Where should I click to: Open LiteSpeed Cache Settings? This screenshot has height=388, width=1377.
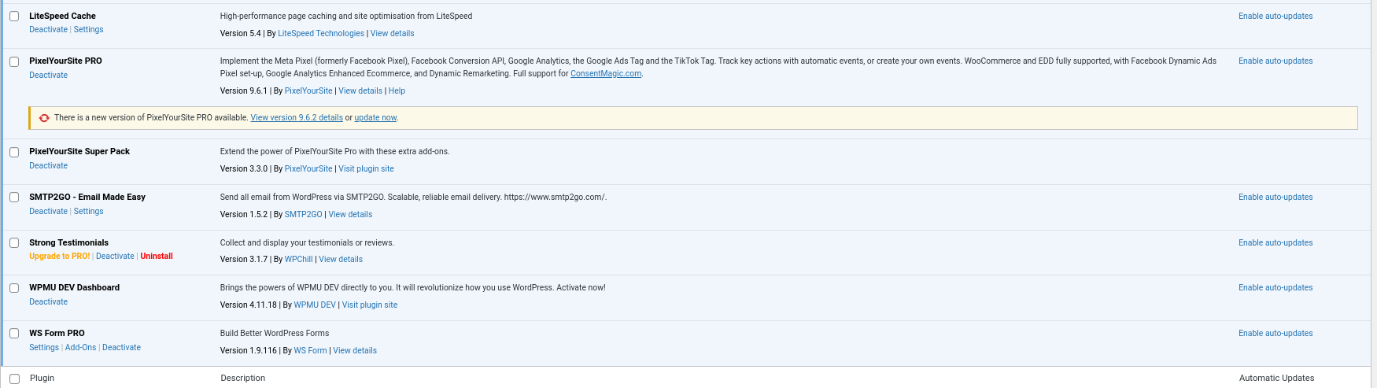[88, 30]
